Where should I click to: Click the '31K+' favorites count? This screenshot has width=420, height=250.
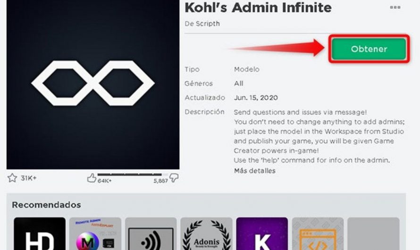(x=29, y=178)
